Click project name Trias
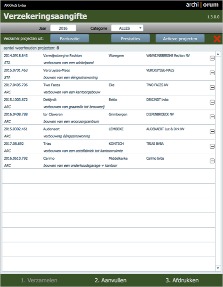This screenshot has height=287, width=223. (x=47, y=143)
